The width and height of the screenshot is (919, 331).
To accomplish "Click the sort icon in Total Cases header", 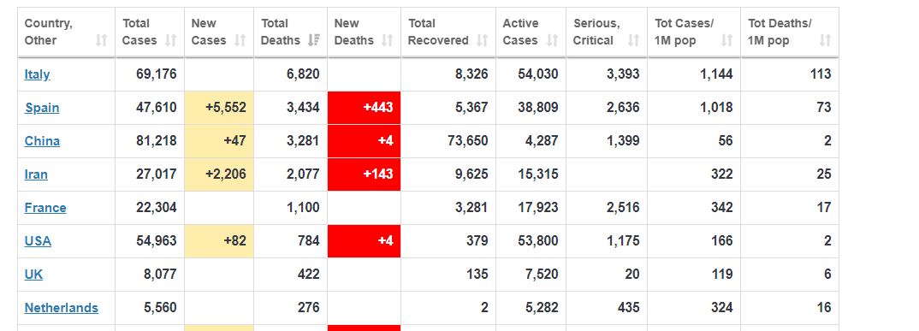I will (x=170, y=40).
